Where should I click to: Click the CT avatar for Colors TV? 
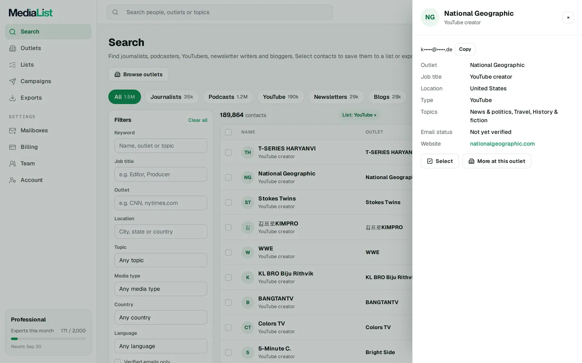(x=248, y=328)
